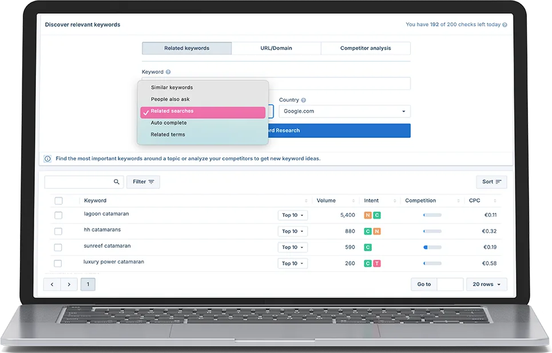Check the box for sunreef catamaran

point(58,247)
